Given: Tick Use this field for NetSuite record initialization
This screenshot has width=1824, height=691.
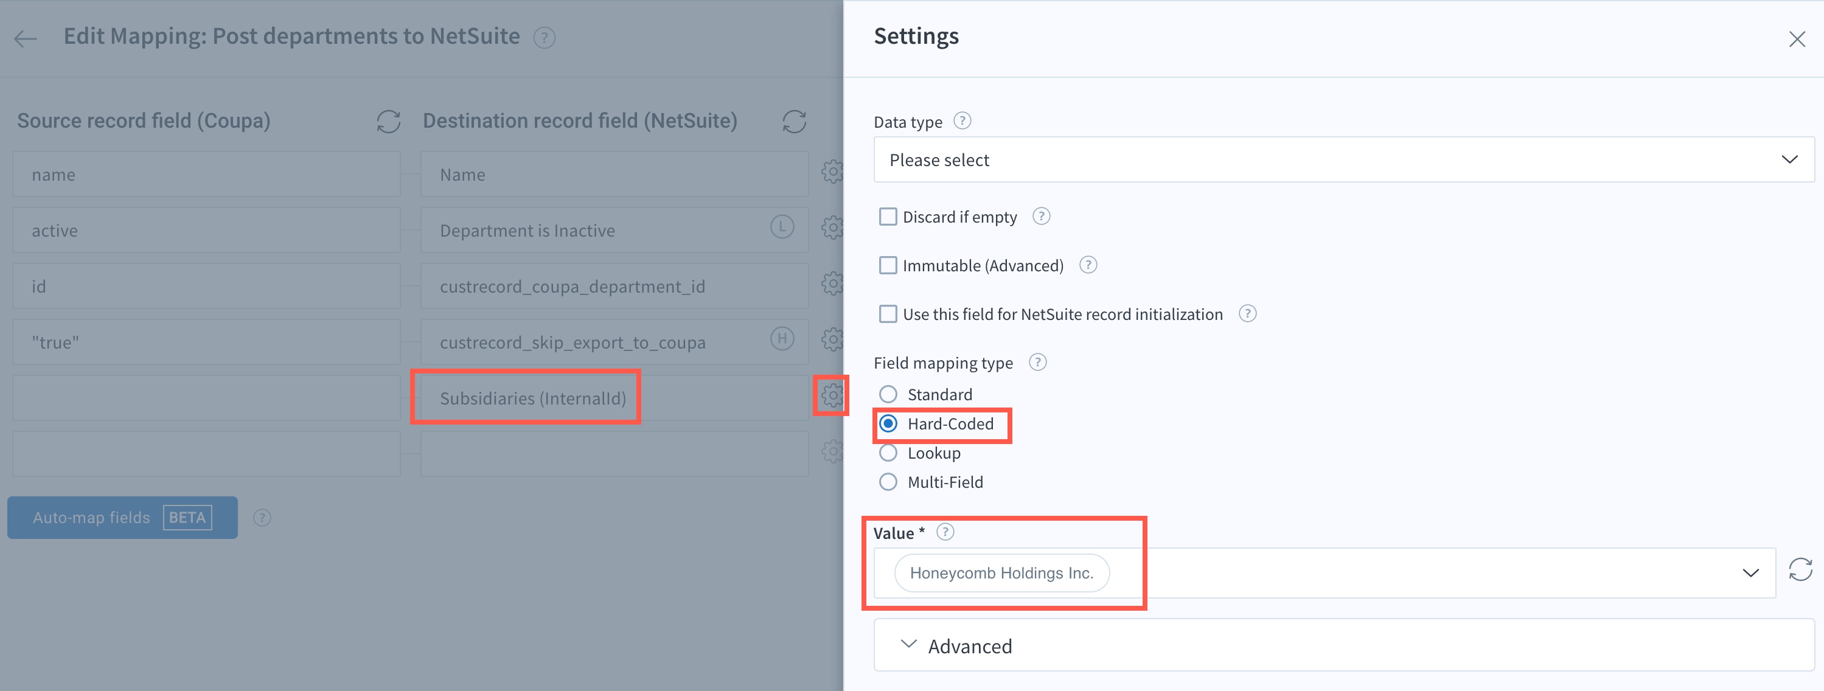Looking at the screenshot, I should click(888, 314).
